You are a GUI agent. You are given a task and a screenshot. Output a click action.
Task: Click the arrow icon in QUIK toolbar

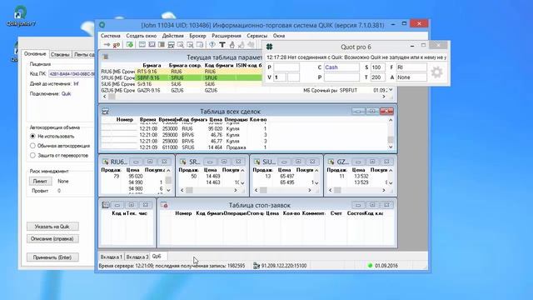pos(107,44)
